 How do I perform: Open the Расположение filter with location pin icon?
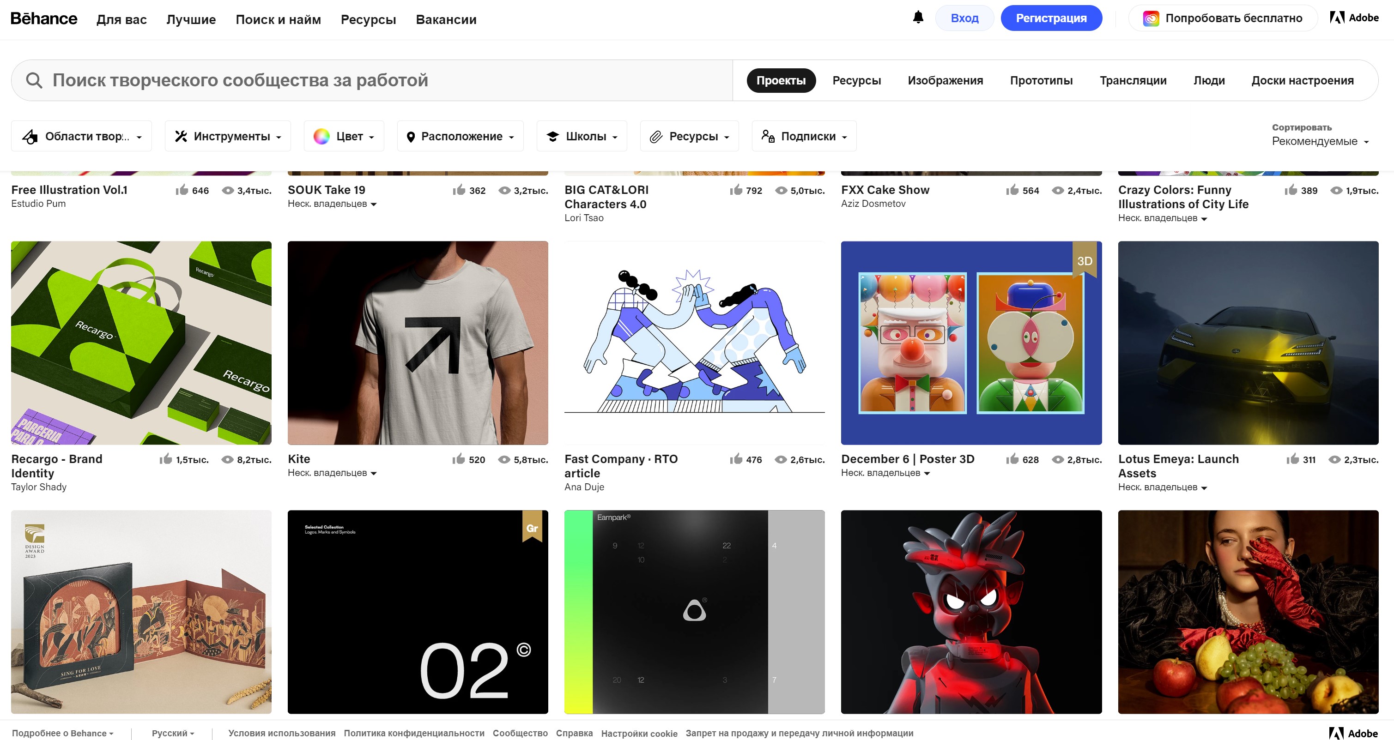460,136
